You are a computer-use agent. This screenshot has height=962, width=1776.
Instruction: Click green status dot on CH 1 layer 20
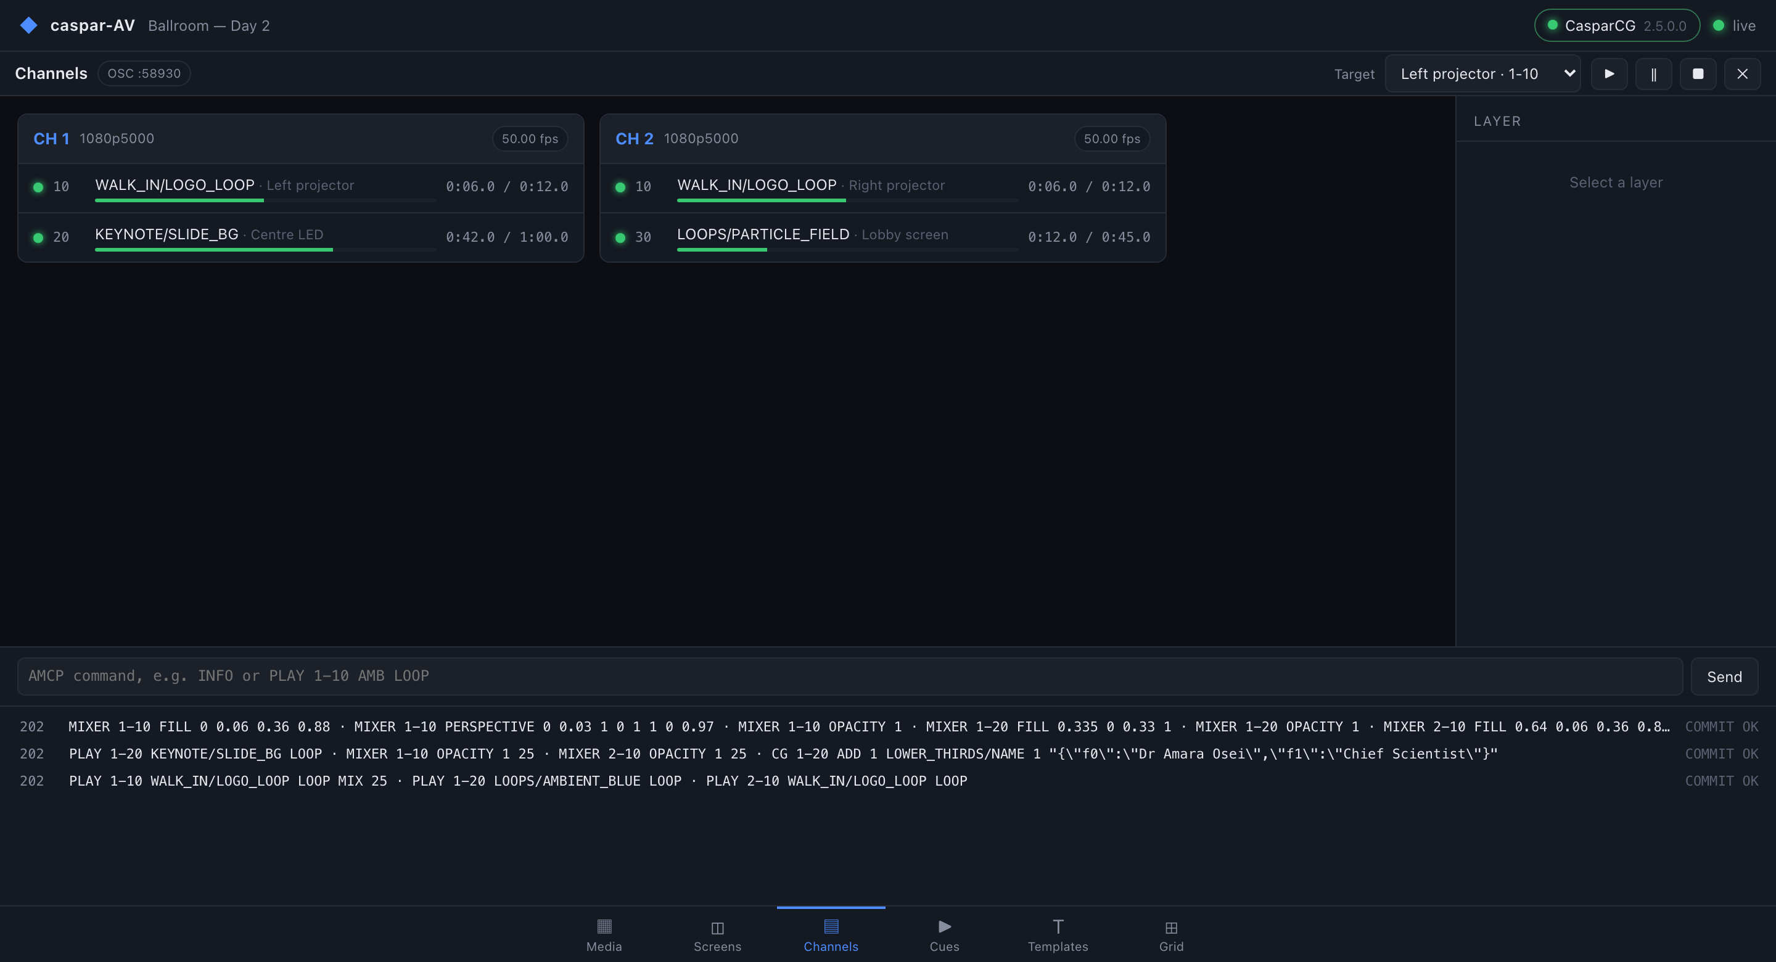point(39,237)
